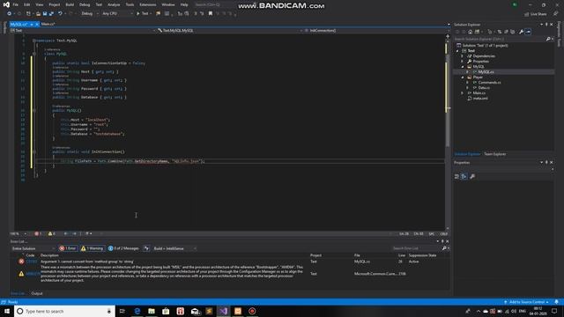Open the Debug configuration dropdown

pyautogui.click(x=90, y=14)
